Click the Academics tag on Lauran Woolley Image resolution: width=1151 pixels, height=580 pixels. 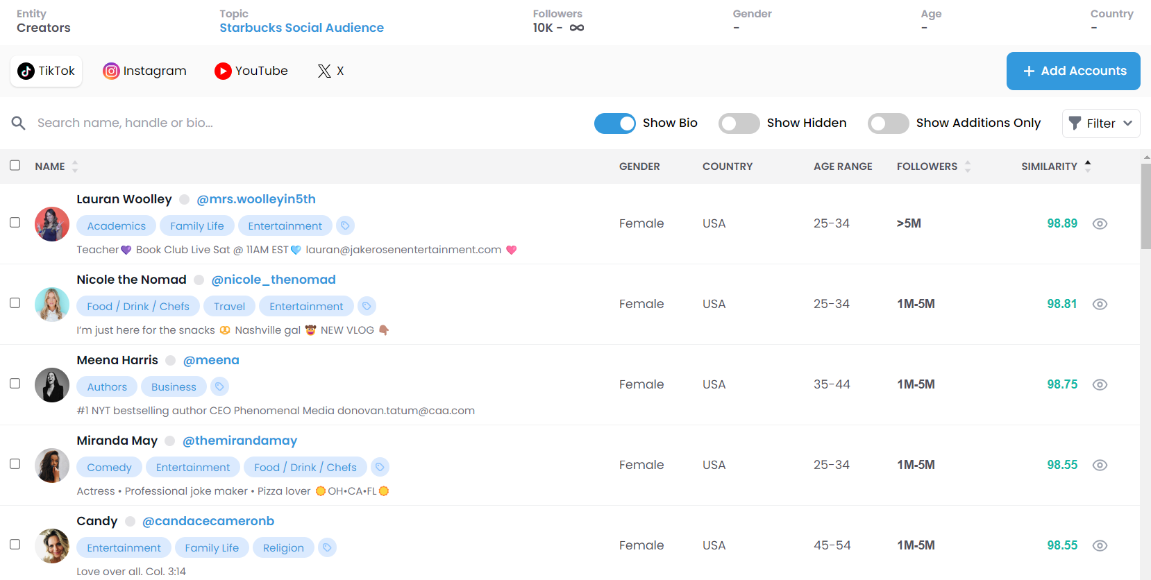[x=117, y=225]
